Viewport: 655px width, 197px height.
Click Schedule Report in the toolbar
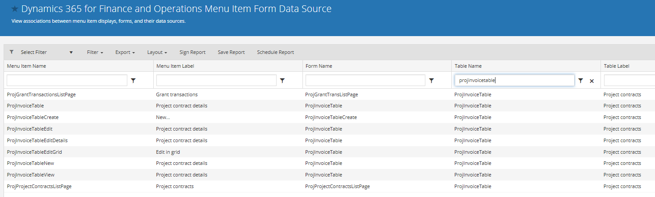276,52
